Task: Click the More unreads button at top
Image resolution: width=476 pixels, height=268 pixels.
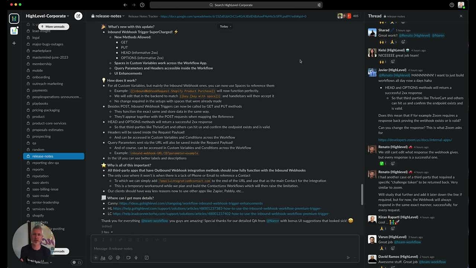Action: click(x=53, y=27)
